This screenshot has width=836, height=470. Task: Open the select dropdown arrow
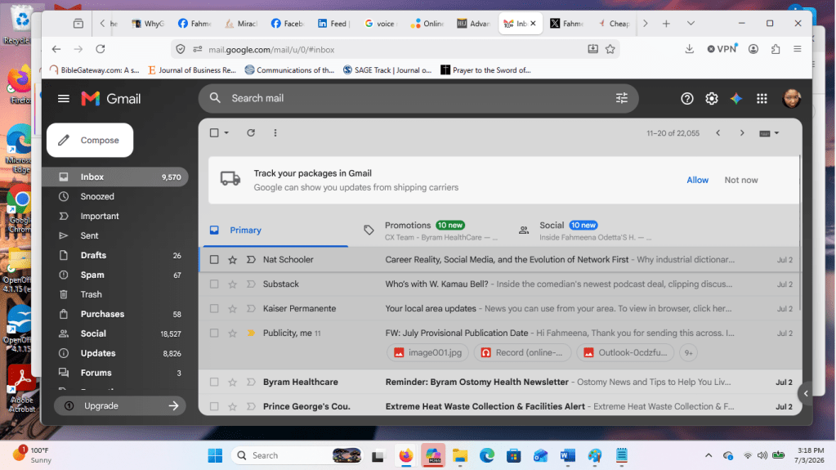click(226, 133)
